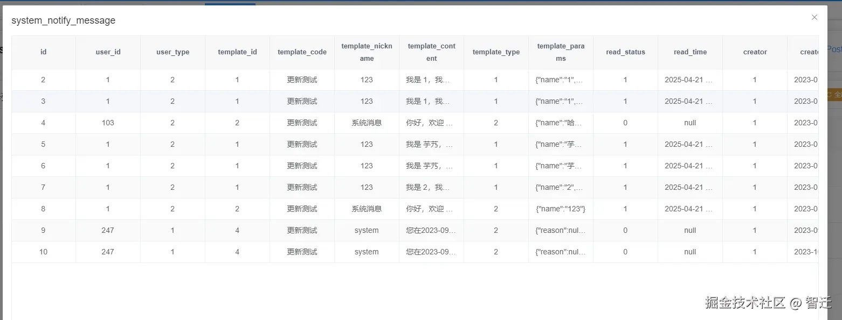This screenshot has width=842, height=320.
Task: Select id cell with value 6
Action: [43, 166]
